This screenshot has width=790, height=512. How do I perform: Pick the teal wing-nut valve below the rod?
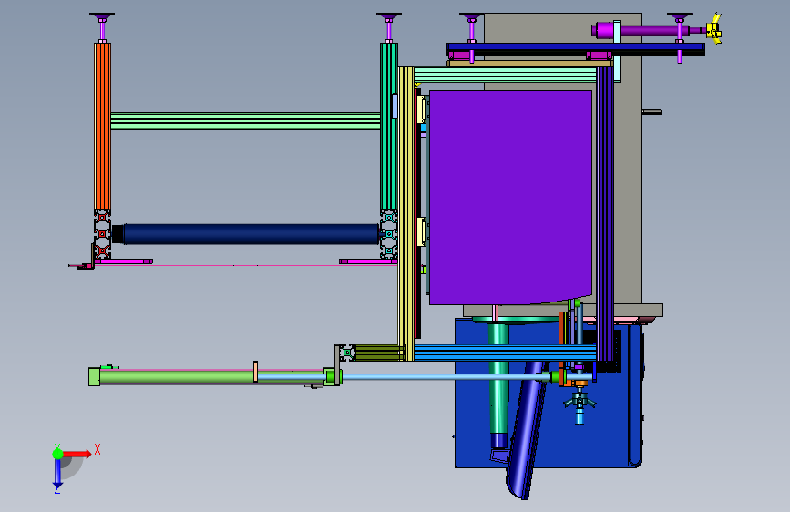tap(580, 402)
